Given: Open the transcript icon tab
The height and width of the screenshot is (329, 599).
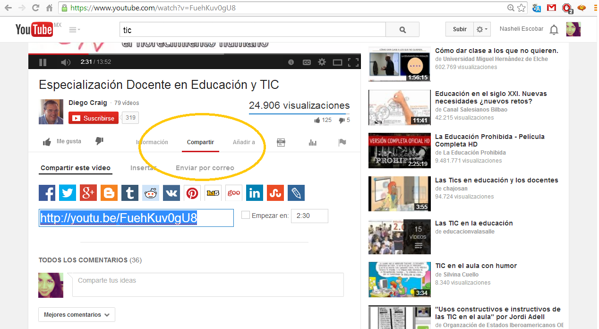Looking at the screenshot, I should (281, 142).
